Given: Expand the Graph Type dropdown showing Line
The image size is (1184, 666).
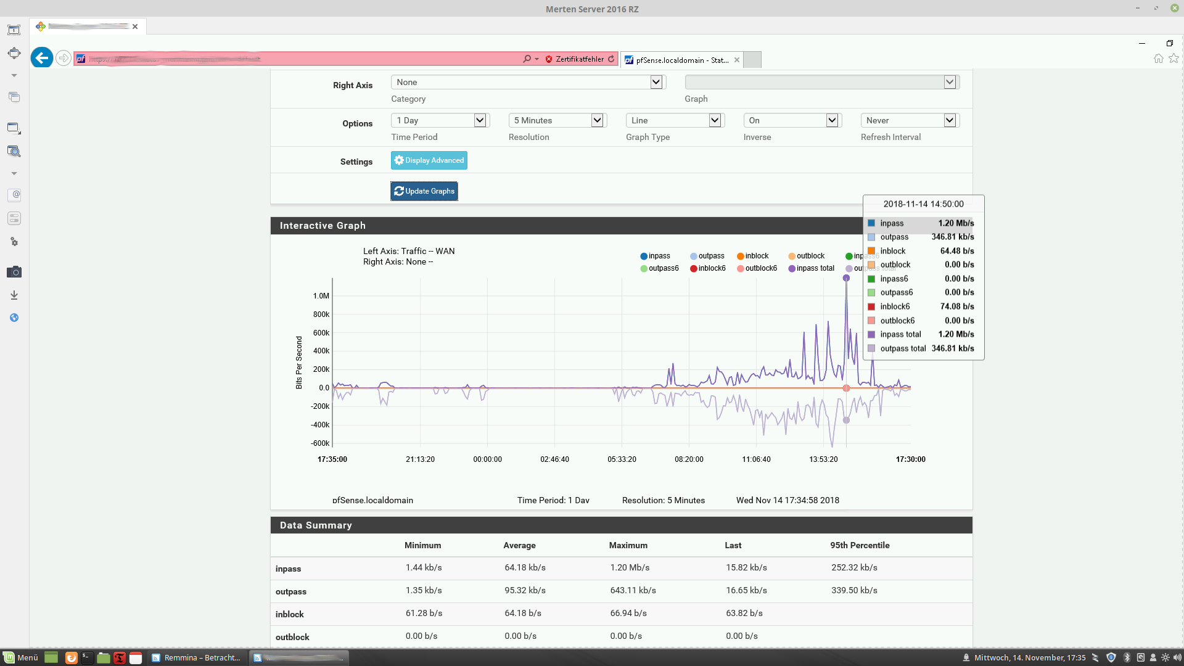Looking at the screenshot, I should tap(675, 120).
